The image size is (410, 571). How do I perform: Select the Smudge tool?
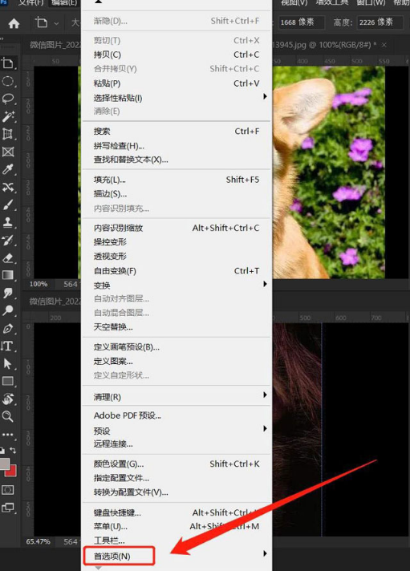tap(8, 293)
